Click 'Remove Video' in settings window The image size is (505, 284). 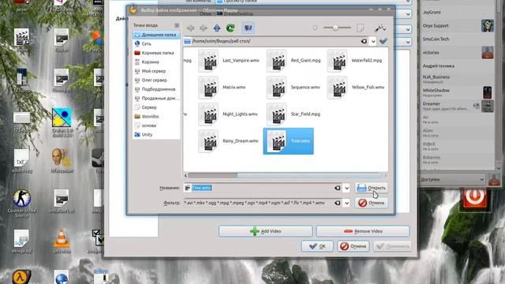click(363, 231)
